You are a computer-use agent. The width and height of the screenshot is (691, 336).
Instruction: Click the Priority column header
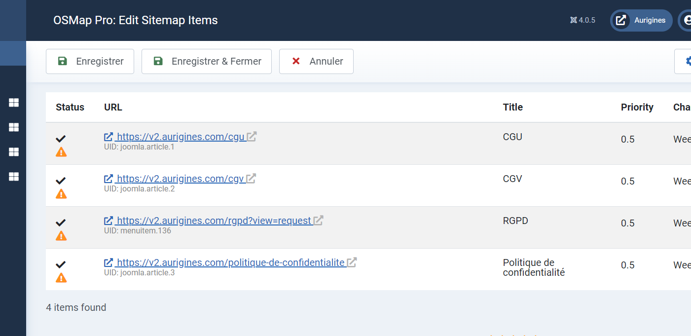tap(637, 107)
